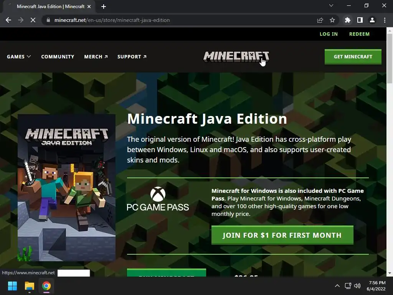The image size is (393, 295).
Task: Open the Chrome three-dot menu
Action: (385, 20)
